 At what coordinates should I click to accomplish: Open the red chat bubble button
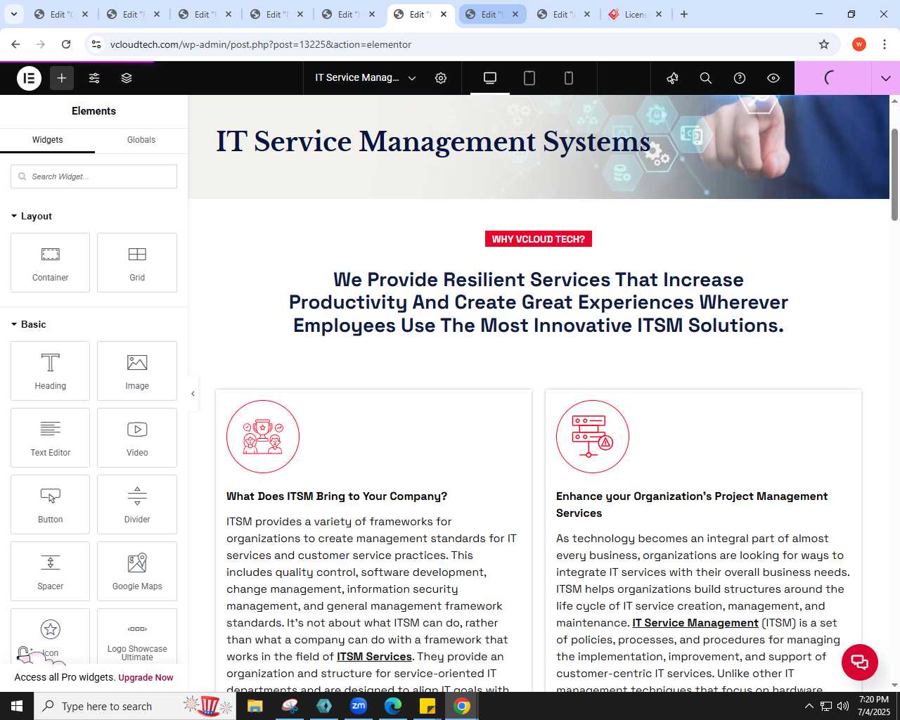[860, 662]
